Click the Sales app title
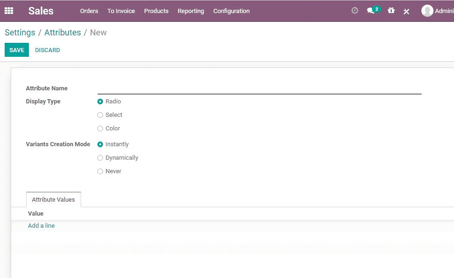Viewport: 454px width, 278px height. (41, 11)
